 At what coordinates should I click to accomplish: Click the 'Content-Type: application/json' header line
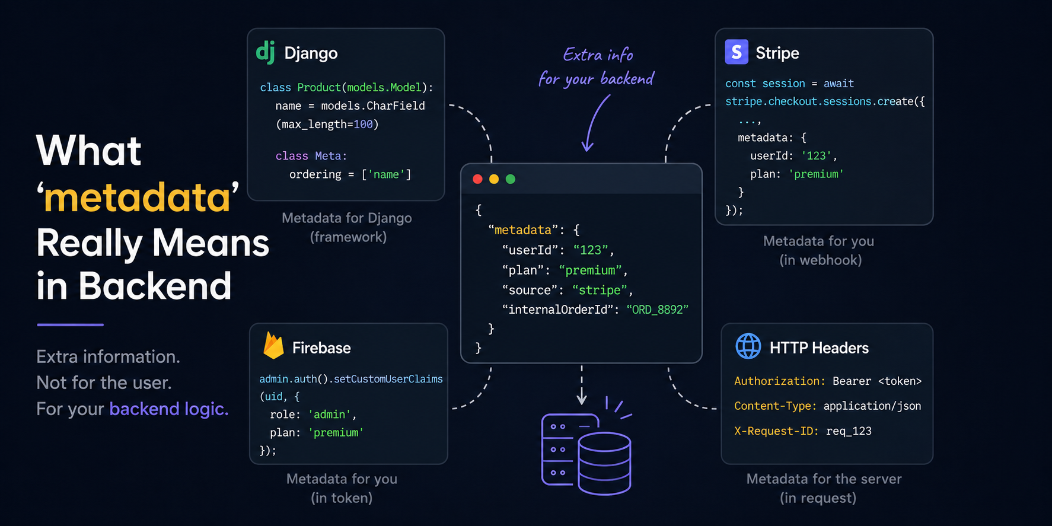828,406
